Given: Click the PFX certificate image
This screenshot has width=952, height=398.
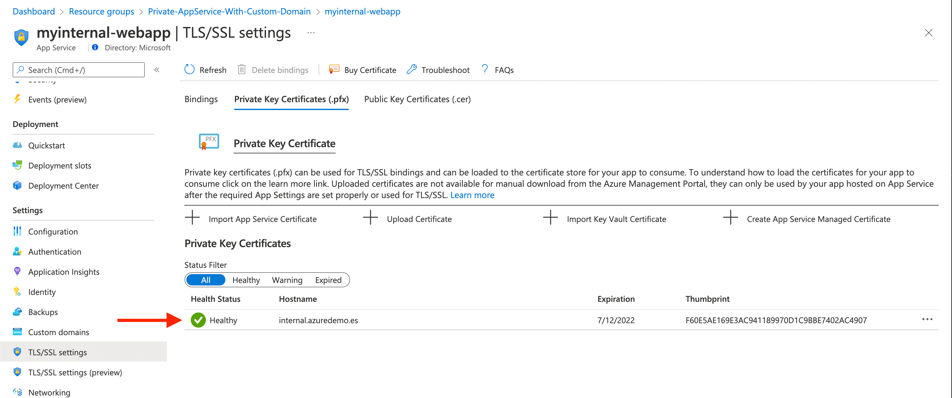Looking at the screenshot, I should (x=209, y=142).
